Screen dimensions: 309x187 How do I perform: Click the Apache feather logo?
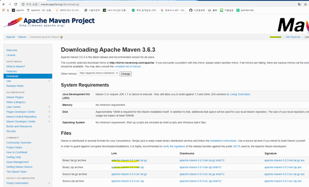pos(13,22)
